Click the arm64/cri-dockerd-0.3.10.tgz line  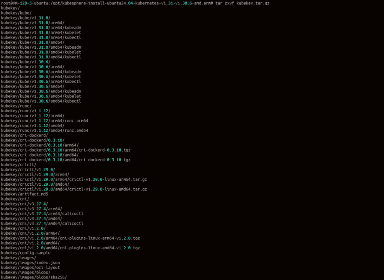66,150
